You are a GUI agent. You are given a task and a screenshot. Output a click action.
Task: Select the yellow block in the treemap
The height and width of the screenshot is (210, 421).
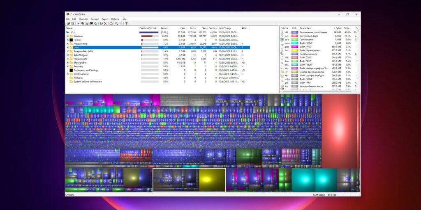212,180
